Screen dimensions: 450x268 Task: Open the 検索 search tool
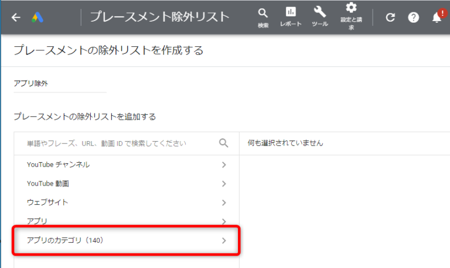(x=263, y=17)
